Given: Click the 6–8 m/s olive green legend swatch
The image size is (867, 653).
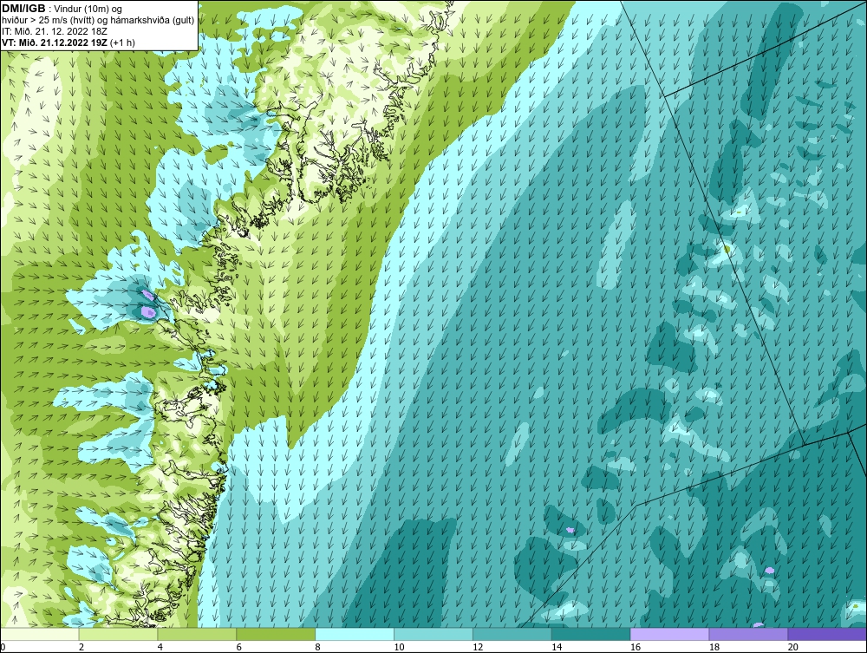Looking at the screenshot, I should click(276, 634).
